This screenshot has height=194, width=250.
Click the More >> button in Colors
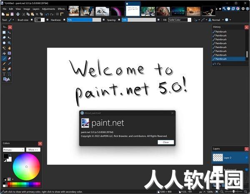(33, 150)
